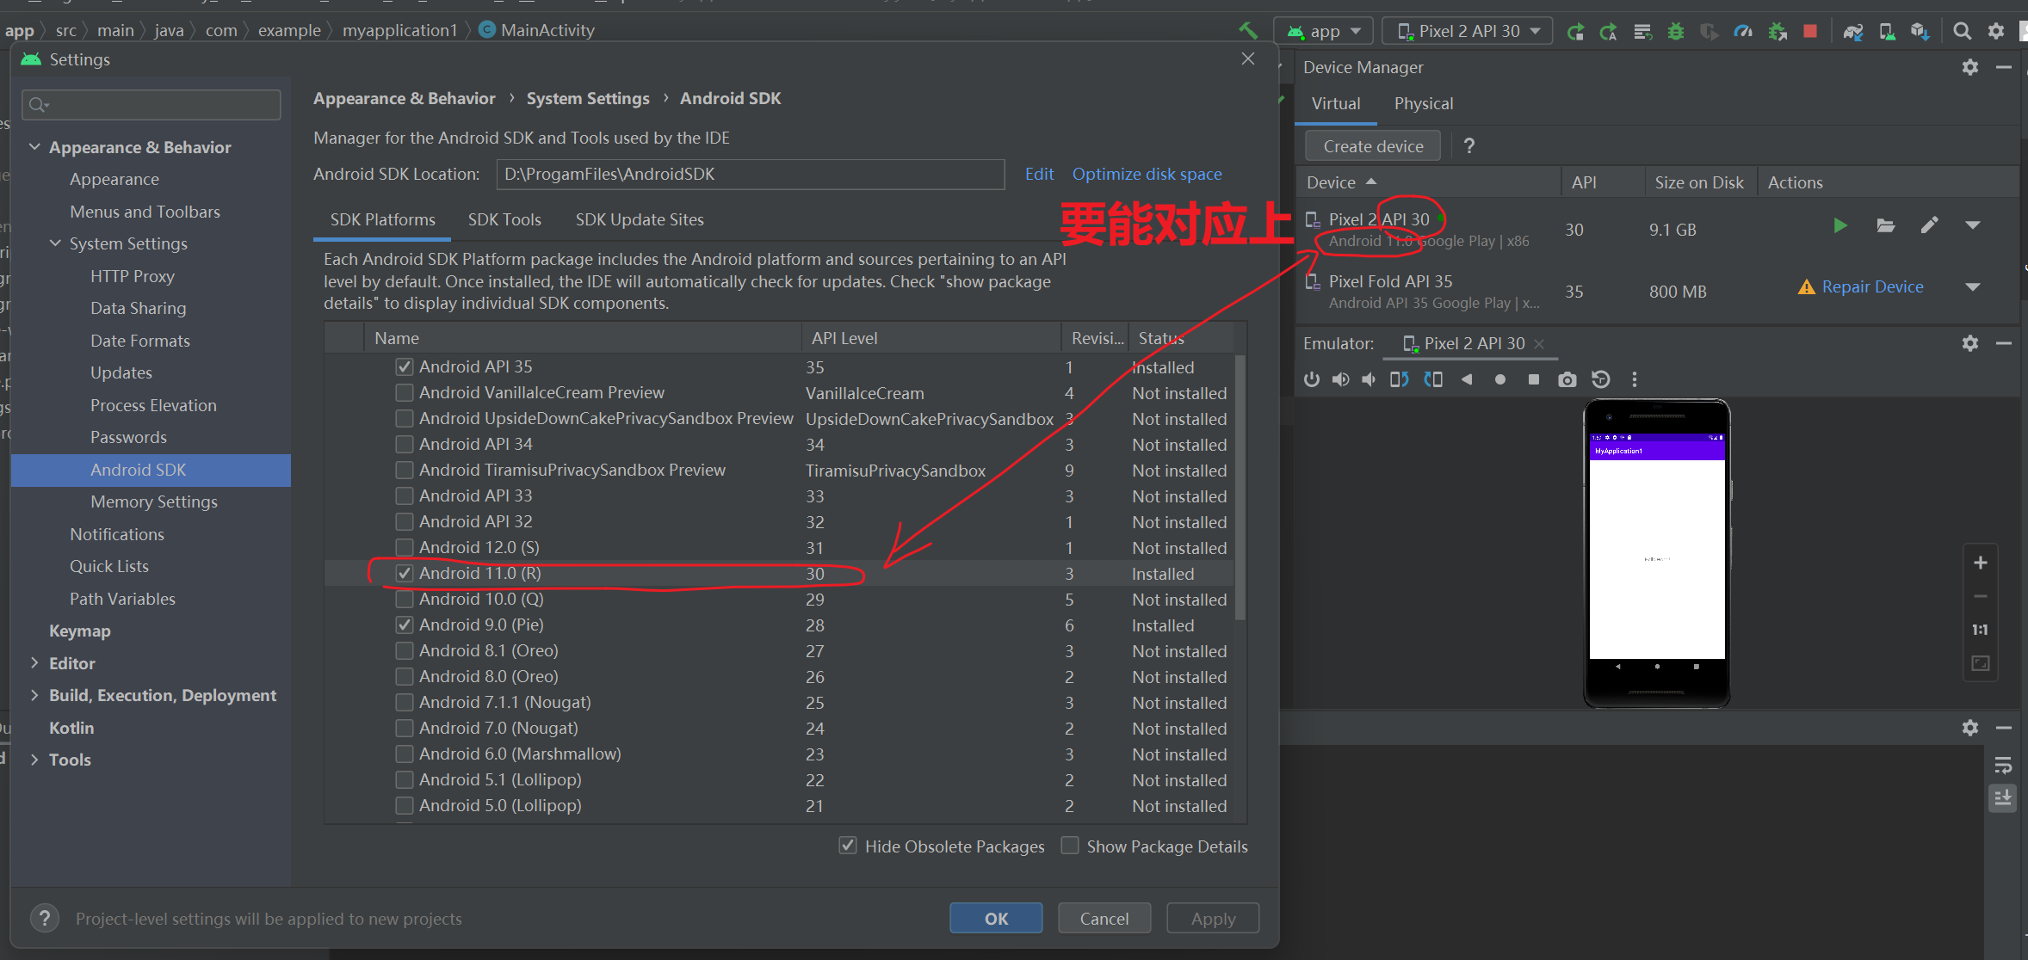The image size is (2028, 960).
Task: Edit Pixel 2 API 30 with pencil icon
Action: [x=1929, y=225]
